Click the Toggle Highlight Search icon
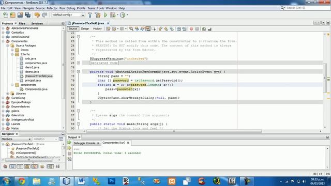Screen dimensions: 331x186 pyautogui.click(x=148, y=29)
